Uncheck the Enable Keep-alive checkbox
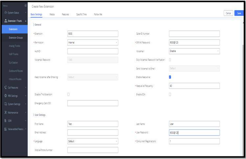 click(170, 77)
